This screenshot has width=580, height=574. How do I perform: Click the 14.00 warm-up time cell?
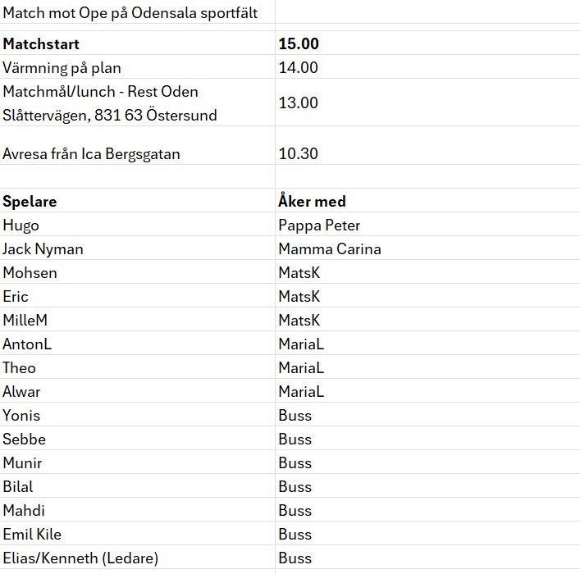(427, 67)
